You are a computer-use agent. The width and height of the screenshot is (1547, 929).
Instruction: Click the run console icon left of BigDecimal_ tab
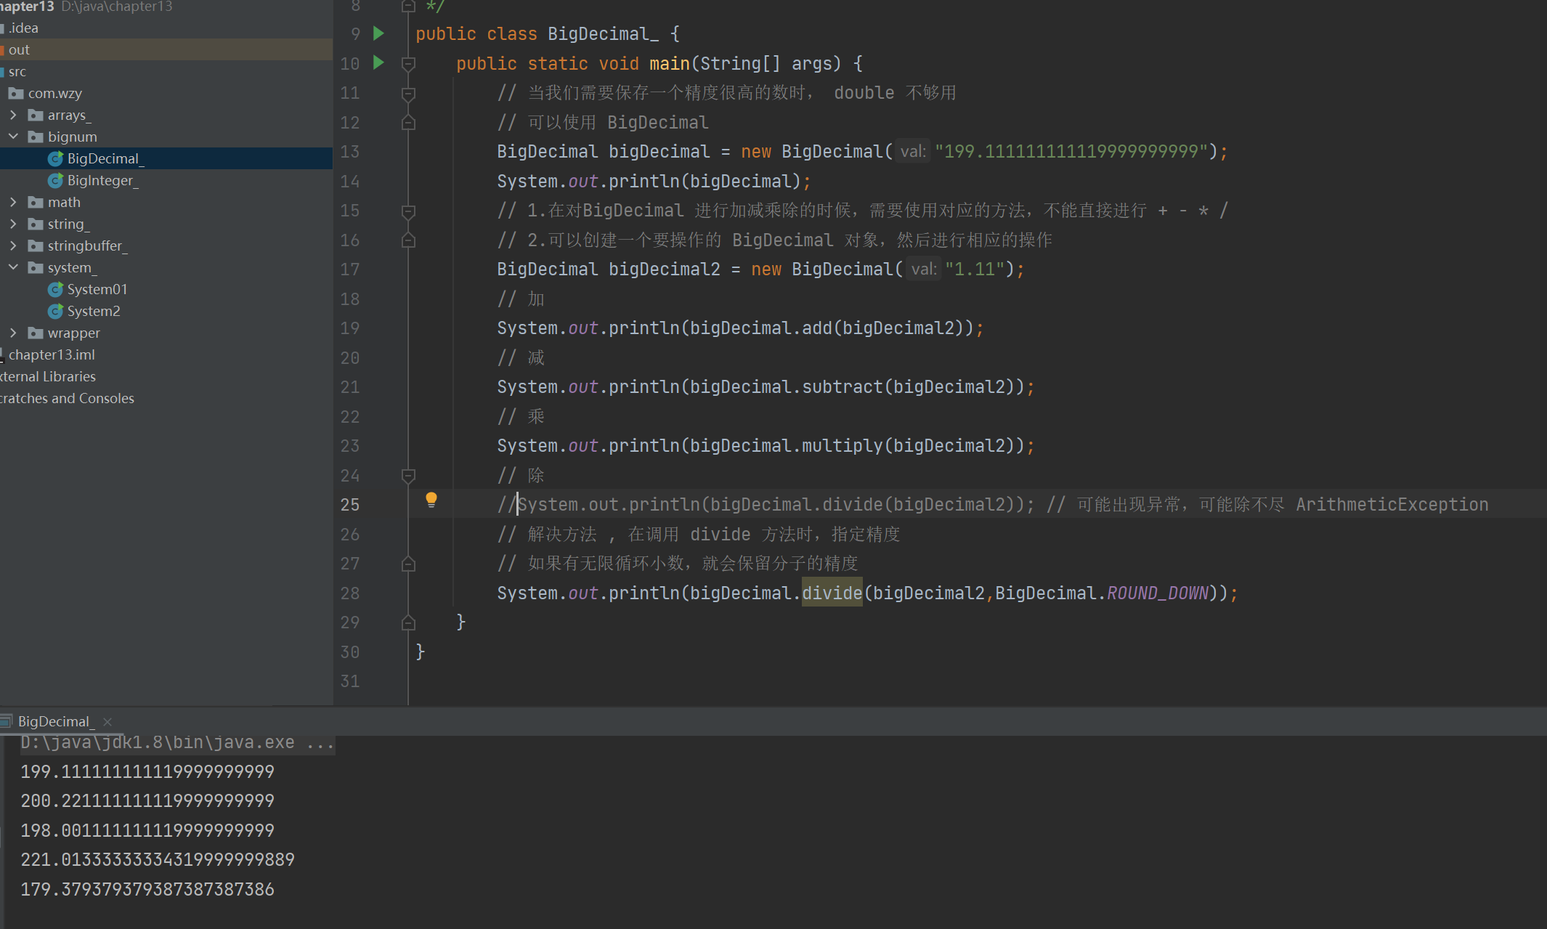7,721
